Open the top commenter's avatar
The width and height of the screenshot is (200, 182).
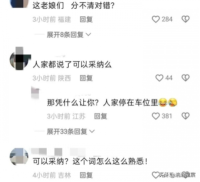tap(19, 4)
